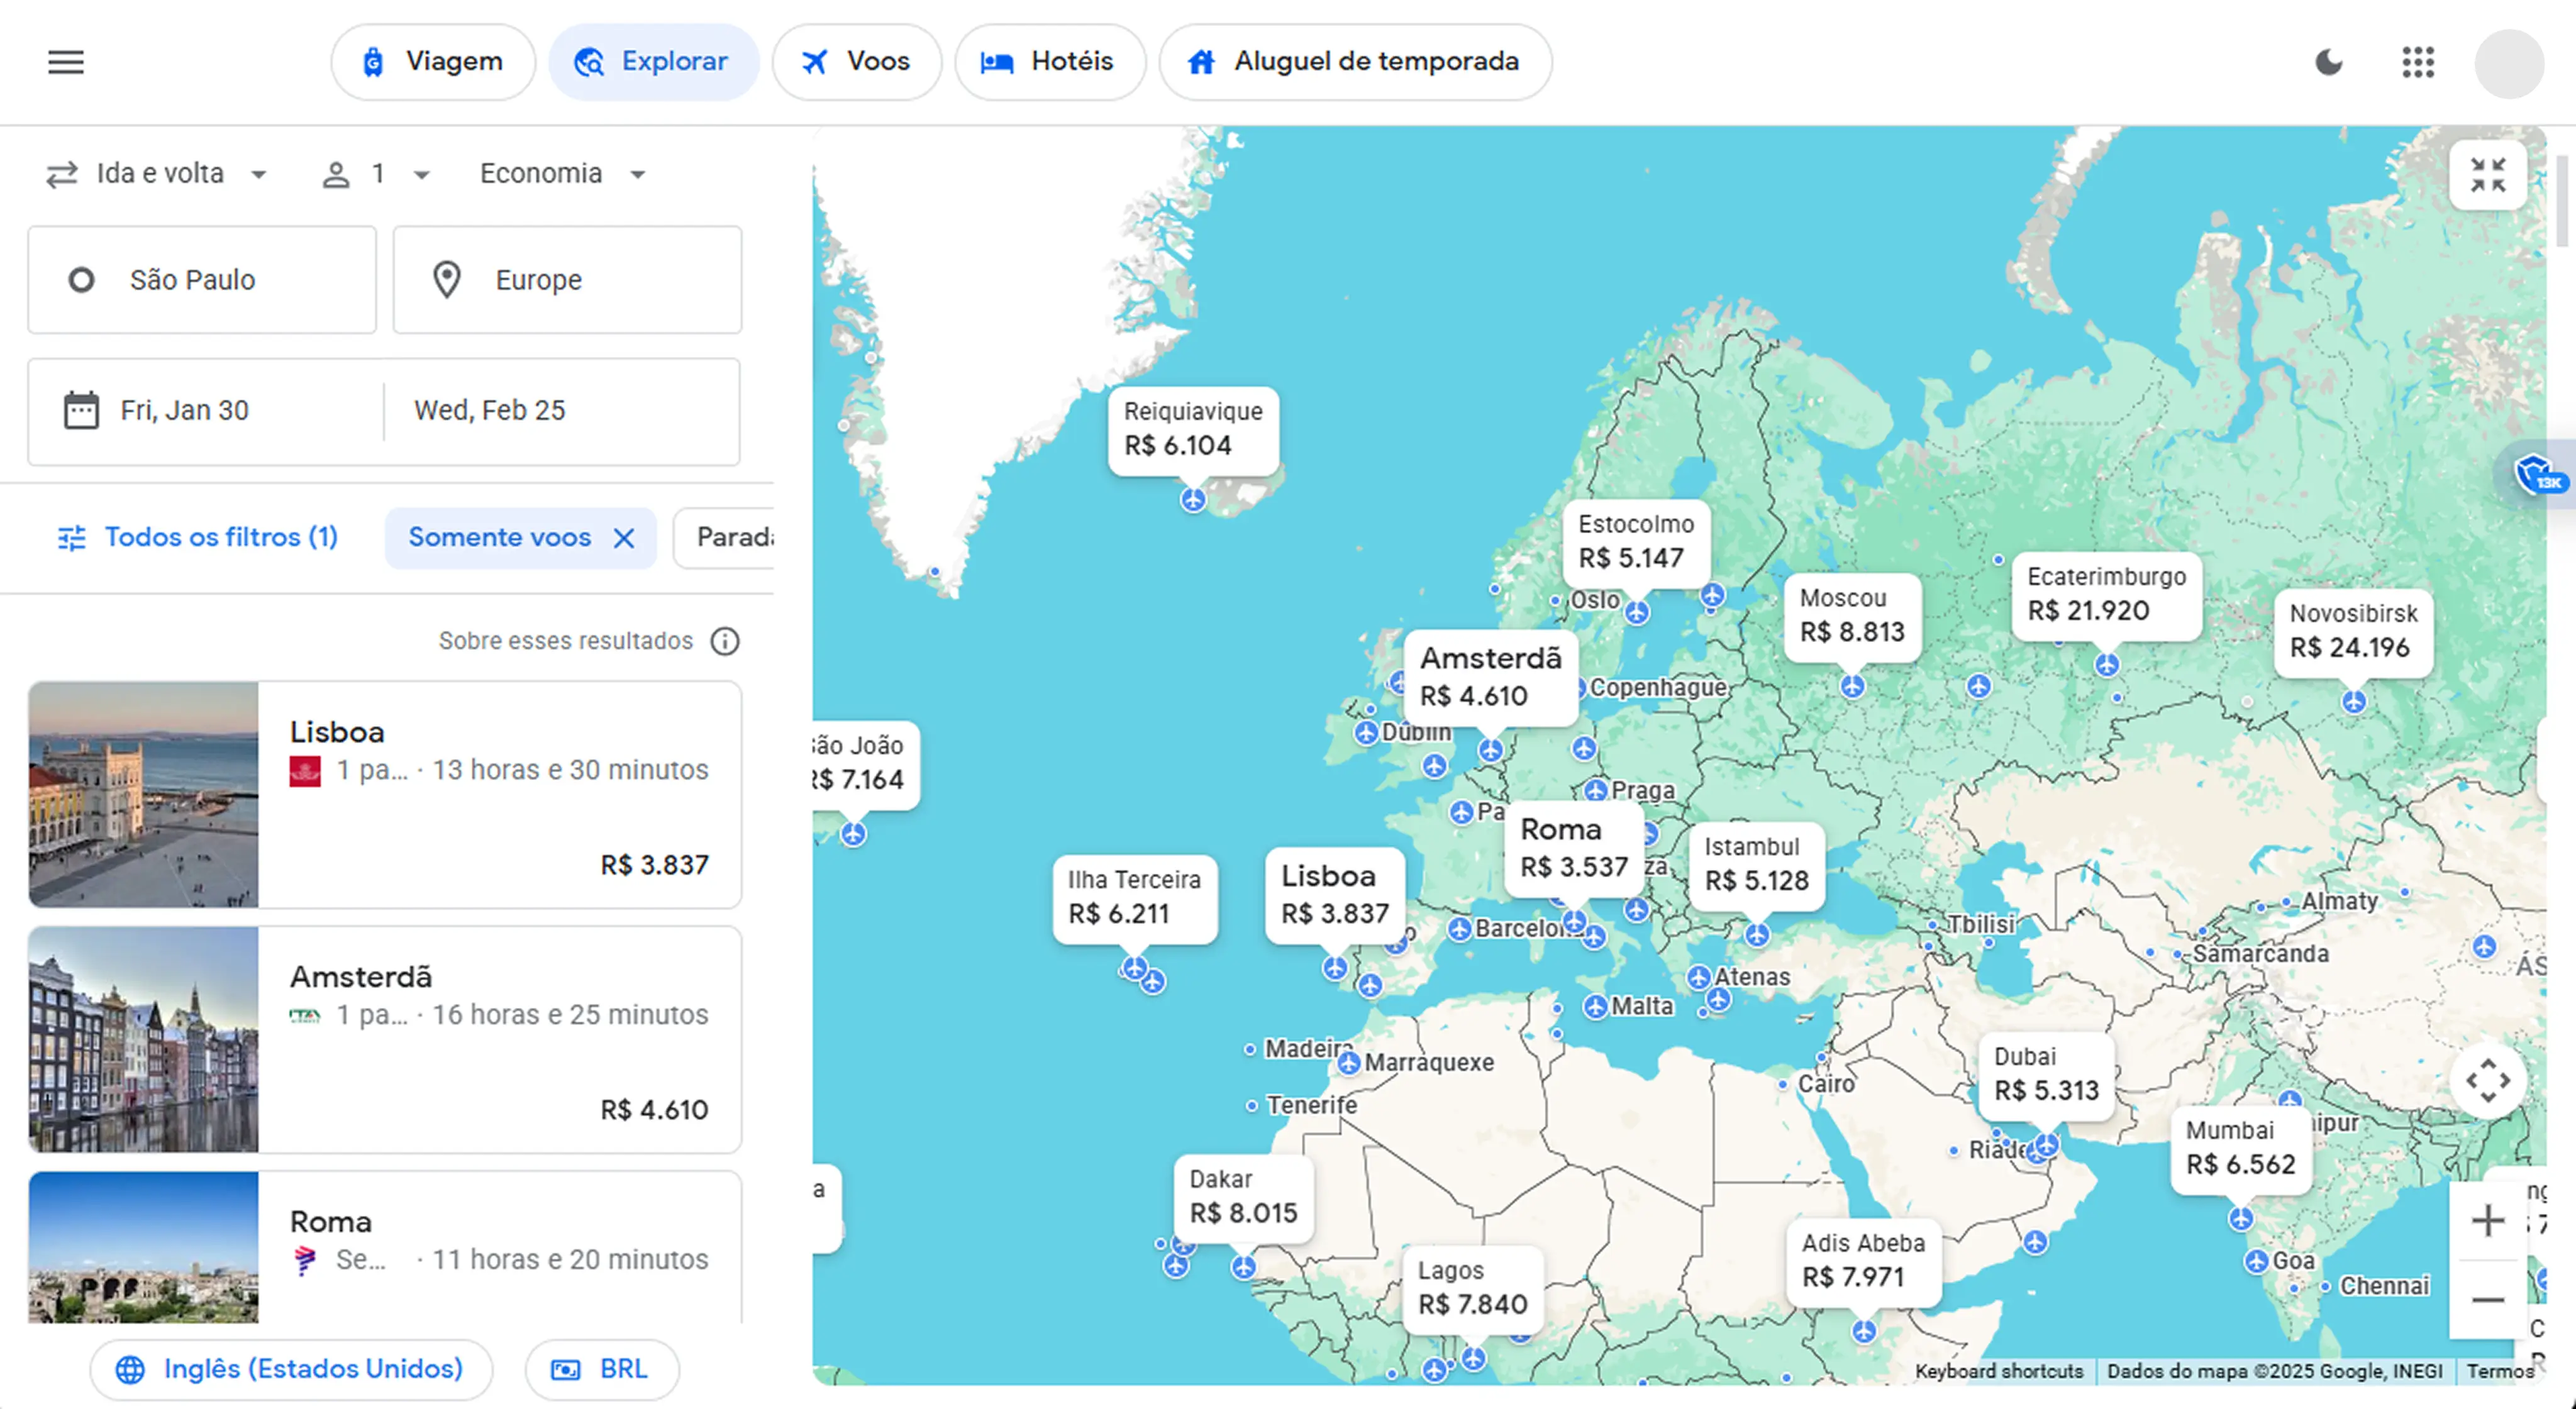The height and width of the screenshot is (1409, 2576).
Task: Zoom out on the map
Action: [x=2487, y=1299]
